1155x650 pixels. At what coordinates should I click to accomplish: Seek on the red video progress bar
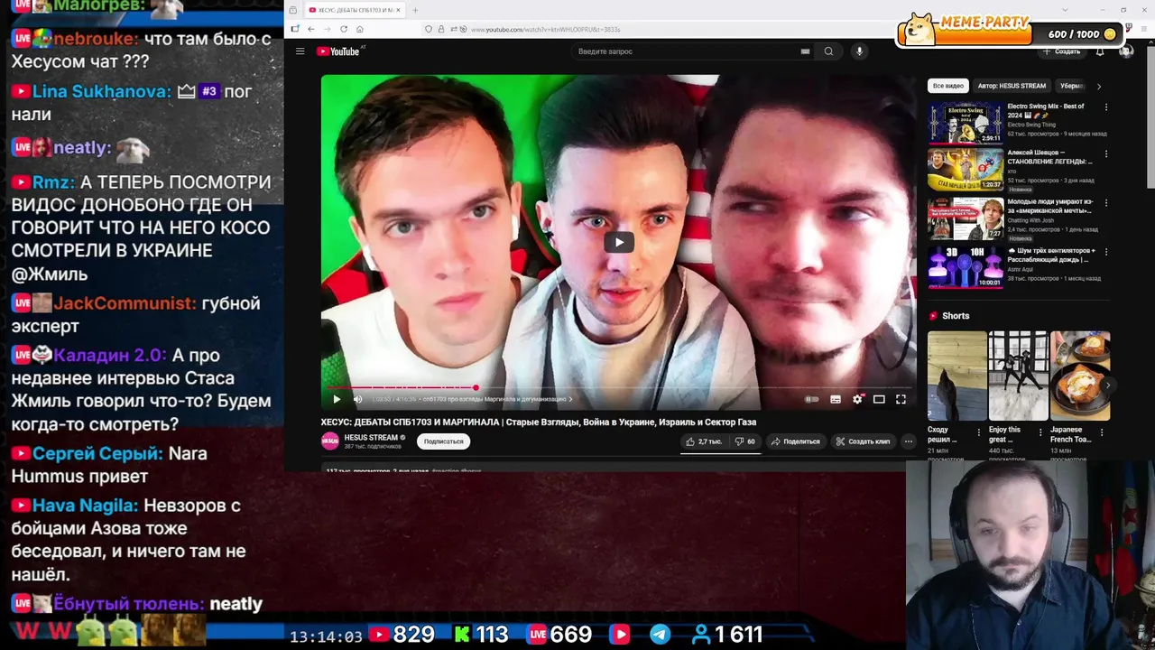(x=618, y=387)
